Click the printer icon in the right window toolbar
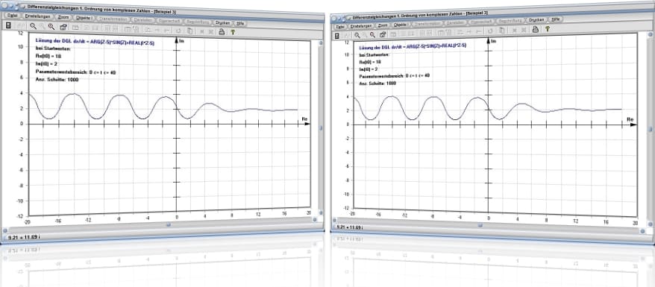 pos(535,29)
